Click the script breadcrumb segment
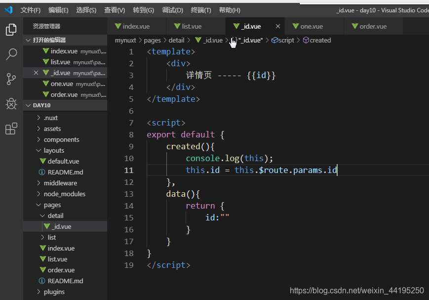The image size is (429, 300). pos(286,40)
